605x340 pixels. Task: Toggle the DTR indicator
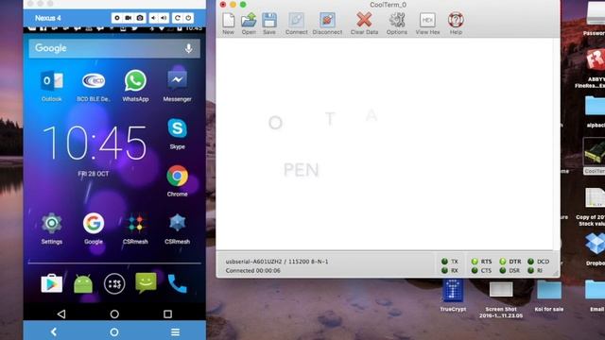coord(503,262)
